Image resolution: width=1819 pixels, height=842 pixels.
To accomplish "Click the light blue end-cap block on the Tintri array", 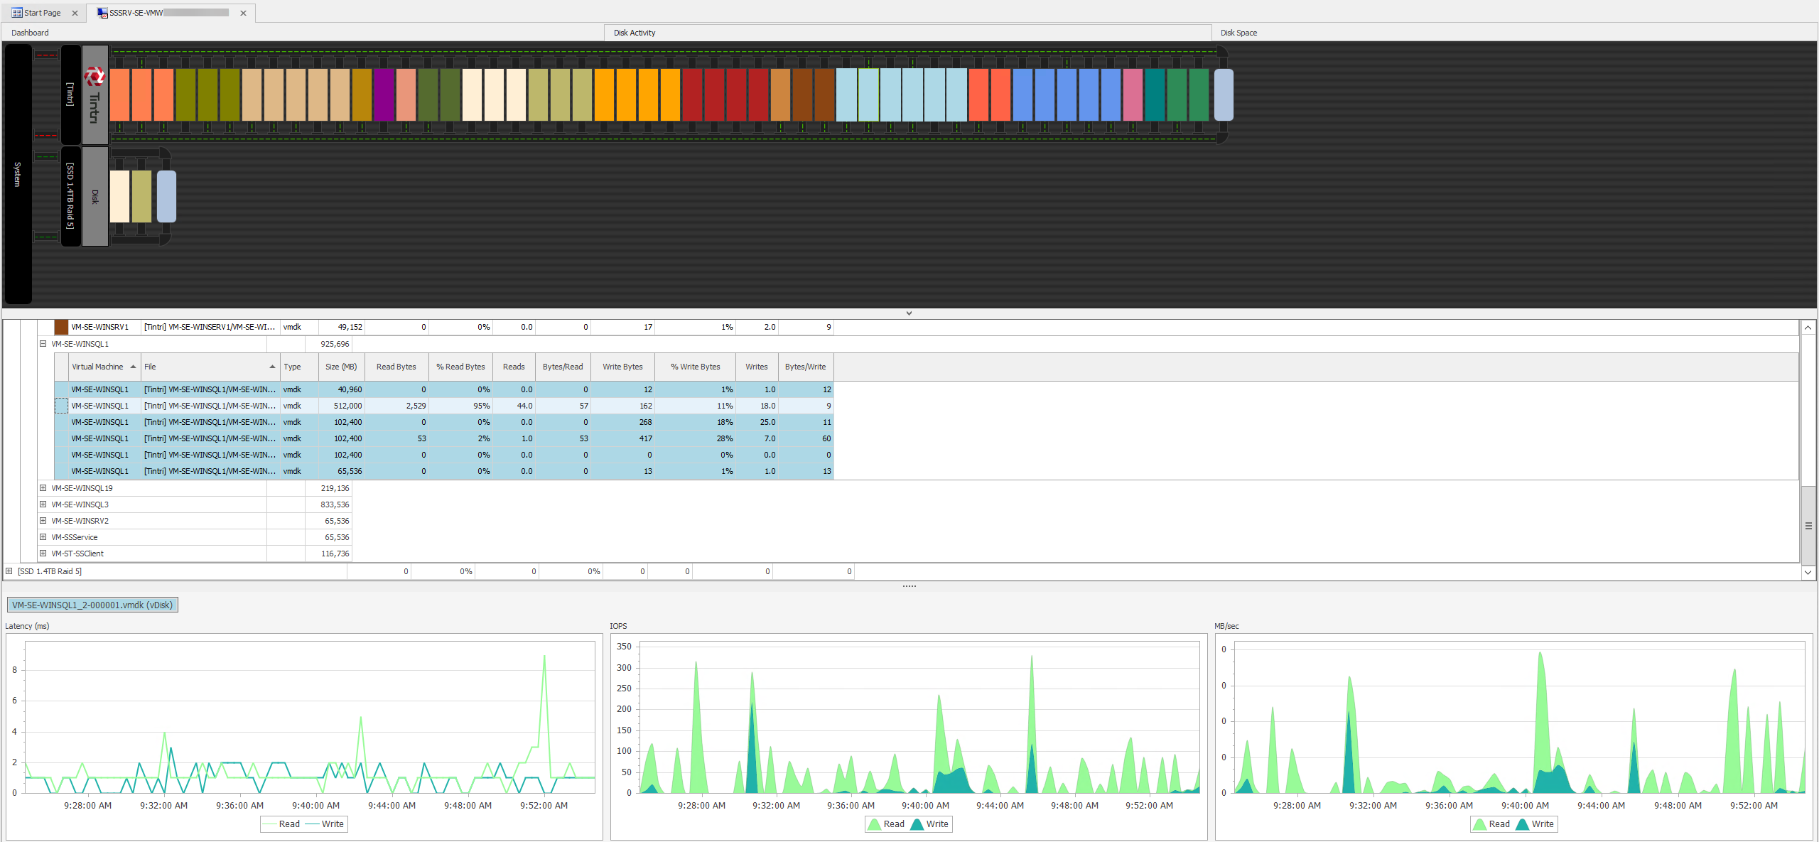I will [x=1224, y=95].
